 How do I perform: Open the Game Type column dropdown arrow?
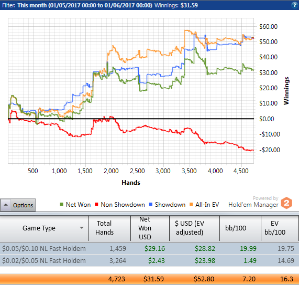pyautogui.click(x=82, y=228)
